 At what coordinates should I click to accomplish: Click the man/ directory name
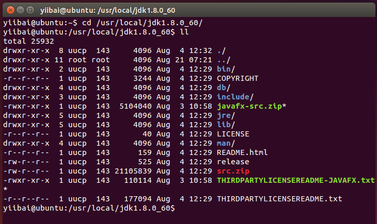[226, 144]
